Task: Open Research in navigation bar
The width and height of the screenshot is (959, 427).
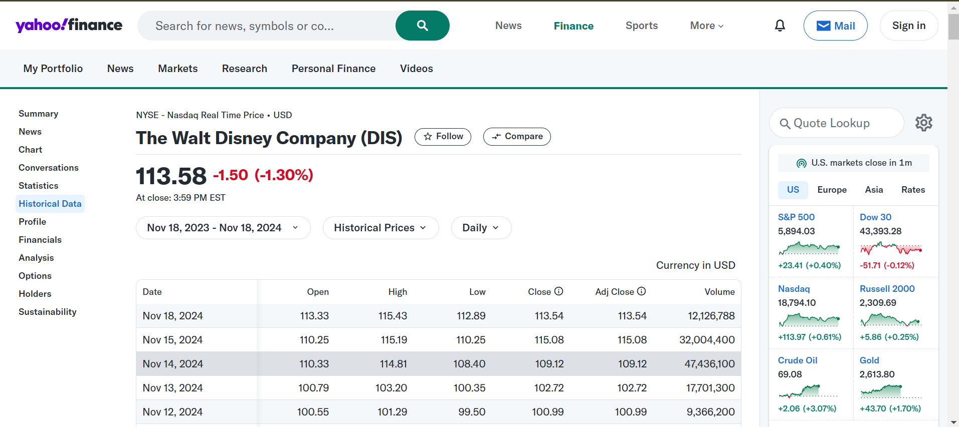Action: (245, 69)
